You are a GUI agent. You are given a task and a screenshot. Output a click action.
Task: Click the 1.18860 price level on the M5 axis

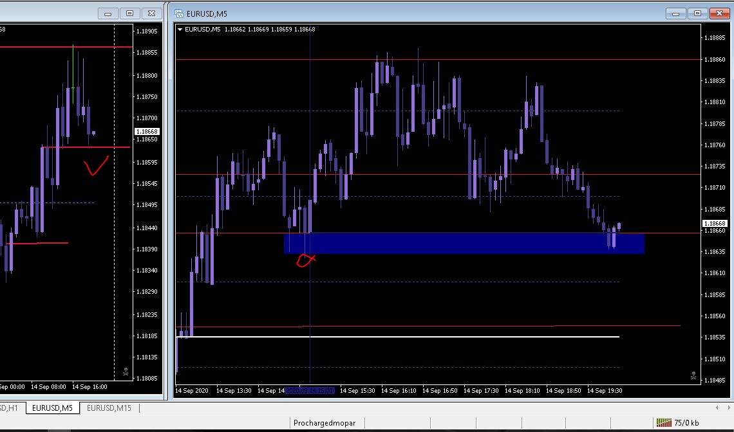pyautogui.click(x=715, y=59)
